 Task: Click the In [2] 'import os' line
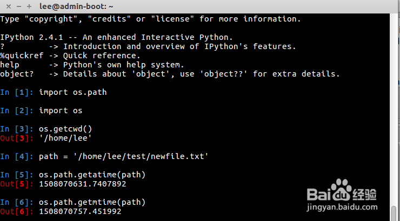tap(61, 110)
